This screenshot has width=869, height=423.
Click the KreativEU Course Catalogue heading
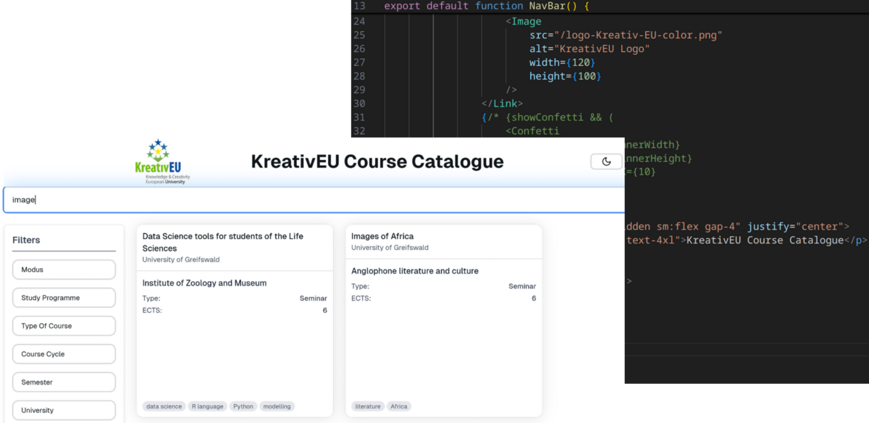[377, 162]
